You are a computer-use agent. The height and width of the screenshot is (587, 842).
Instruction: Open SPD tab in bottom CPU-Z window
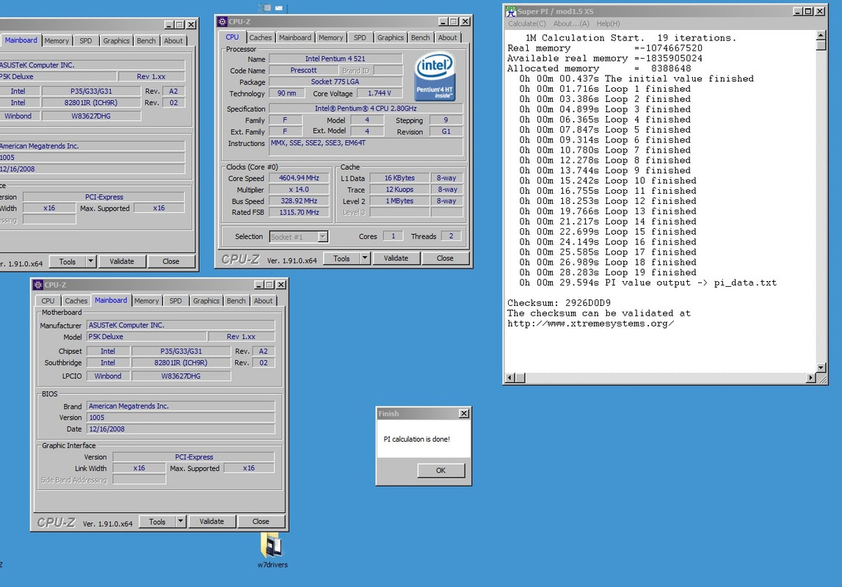tap(175, 301)
